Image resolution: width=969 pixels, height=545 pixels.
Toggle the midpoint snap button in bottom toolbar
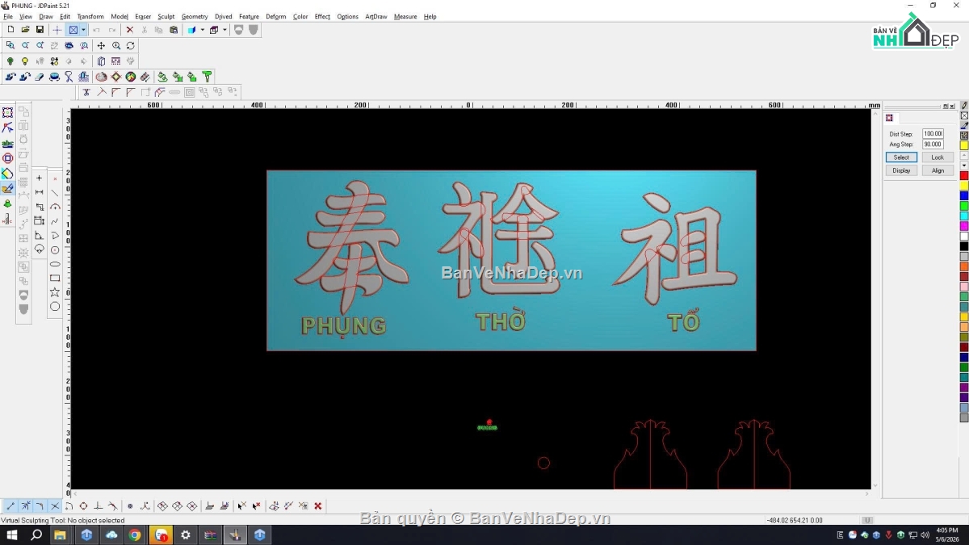(x=25, y=506)
